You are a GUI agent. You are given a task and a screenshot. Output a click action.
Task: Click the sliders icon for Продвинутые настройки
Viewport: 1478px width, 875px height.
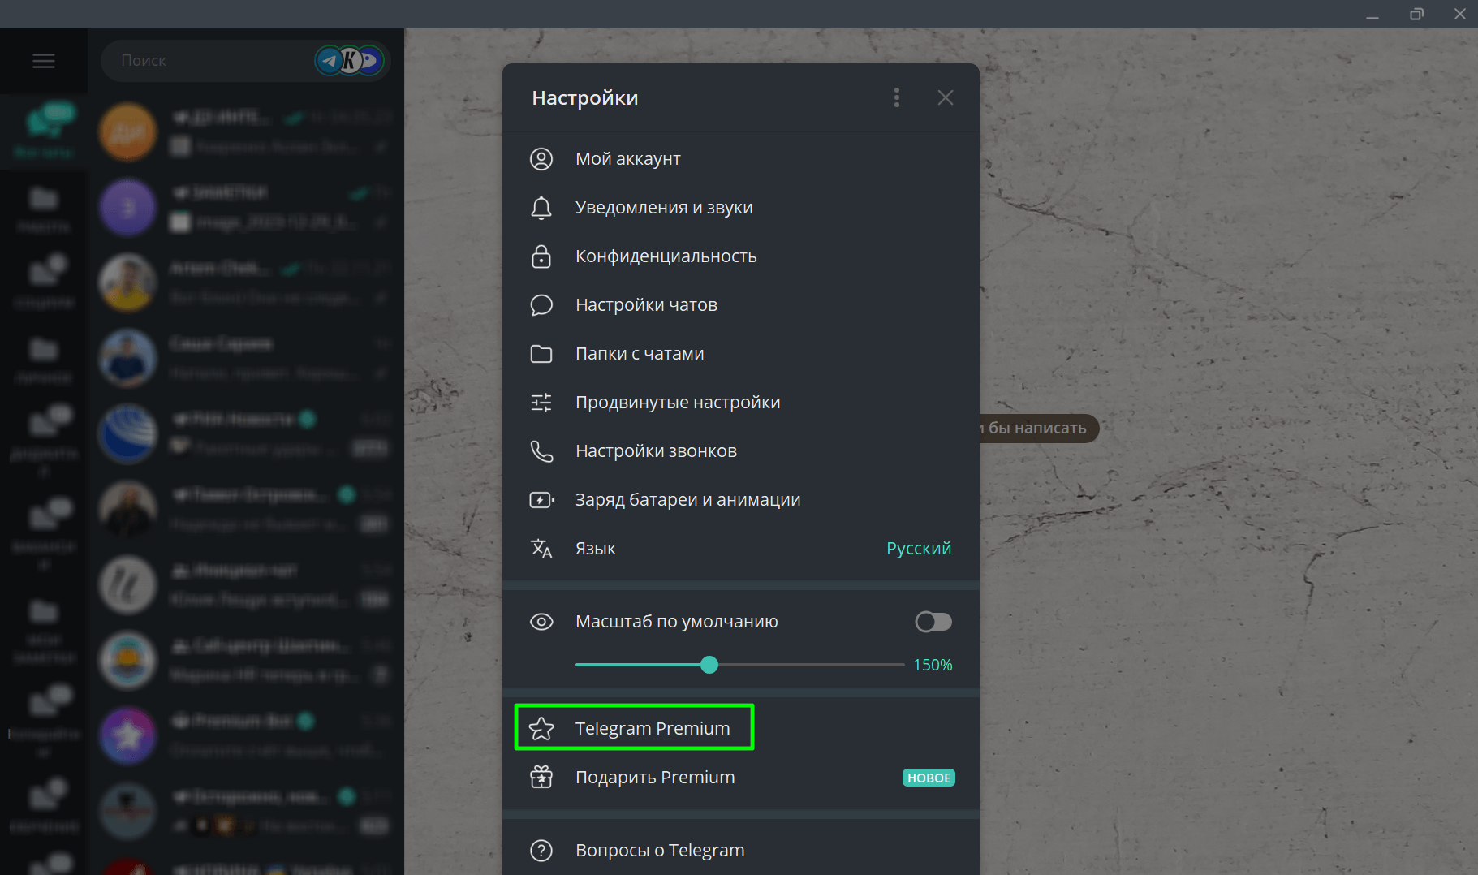click(x=541, y=403)
